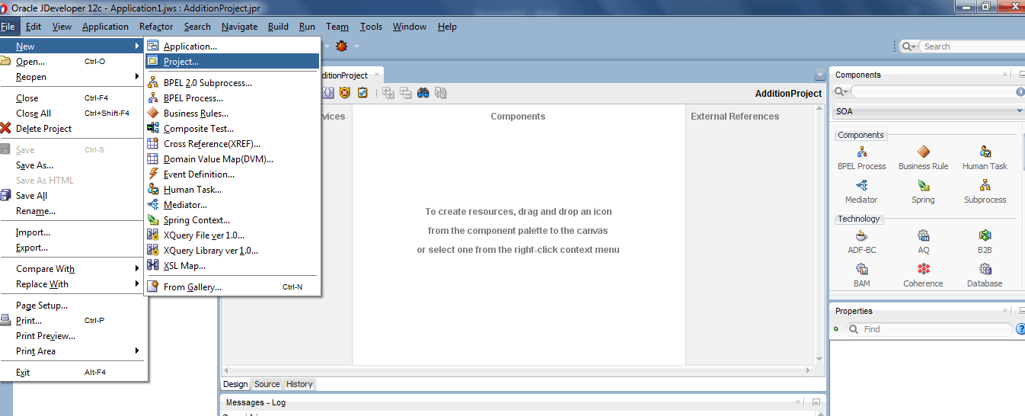Select Spring component in the palette
The image size is (1025, 416).
923,192
